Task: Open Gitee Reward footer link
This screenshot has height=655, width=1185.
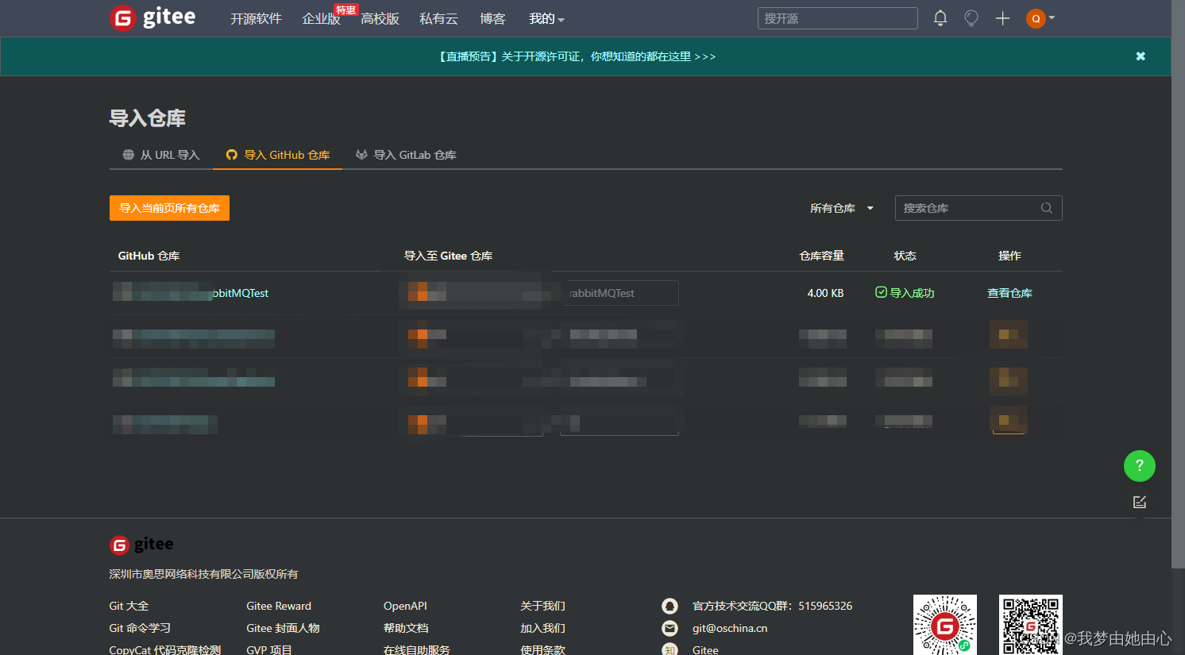Action: coord(279,606)
